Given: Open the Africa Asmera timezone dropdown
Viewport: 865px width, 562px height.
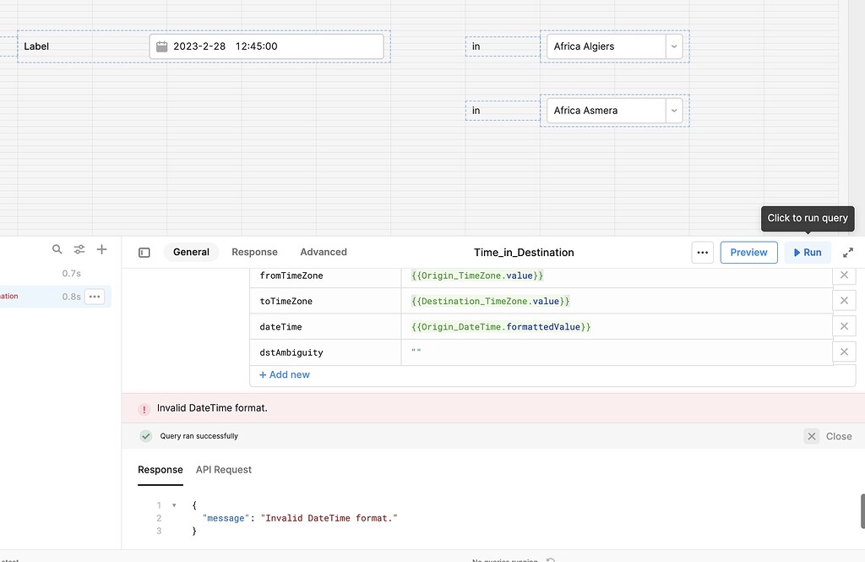Looking at the screenshot, I should 673,111.
